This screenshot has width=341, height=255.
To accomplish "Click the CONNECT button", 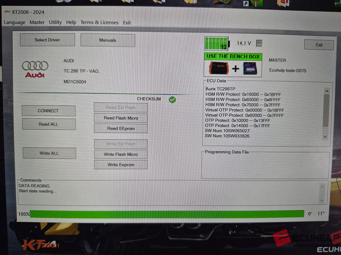I will [x=48, y=111].
